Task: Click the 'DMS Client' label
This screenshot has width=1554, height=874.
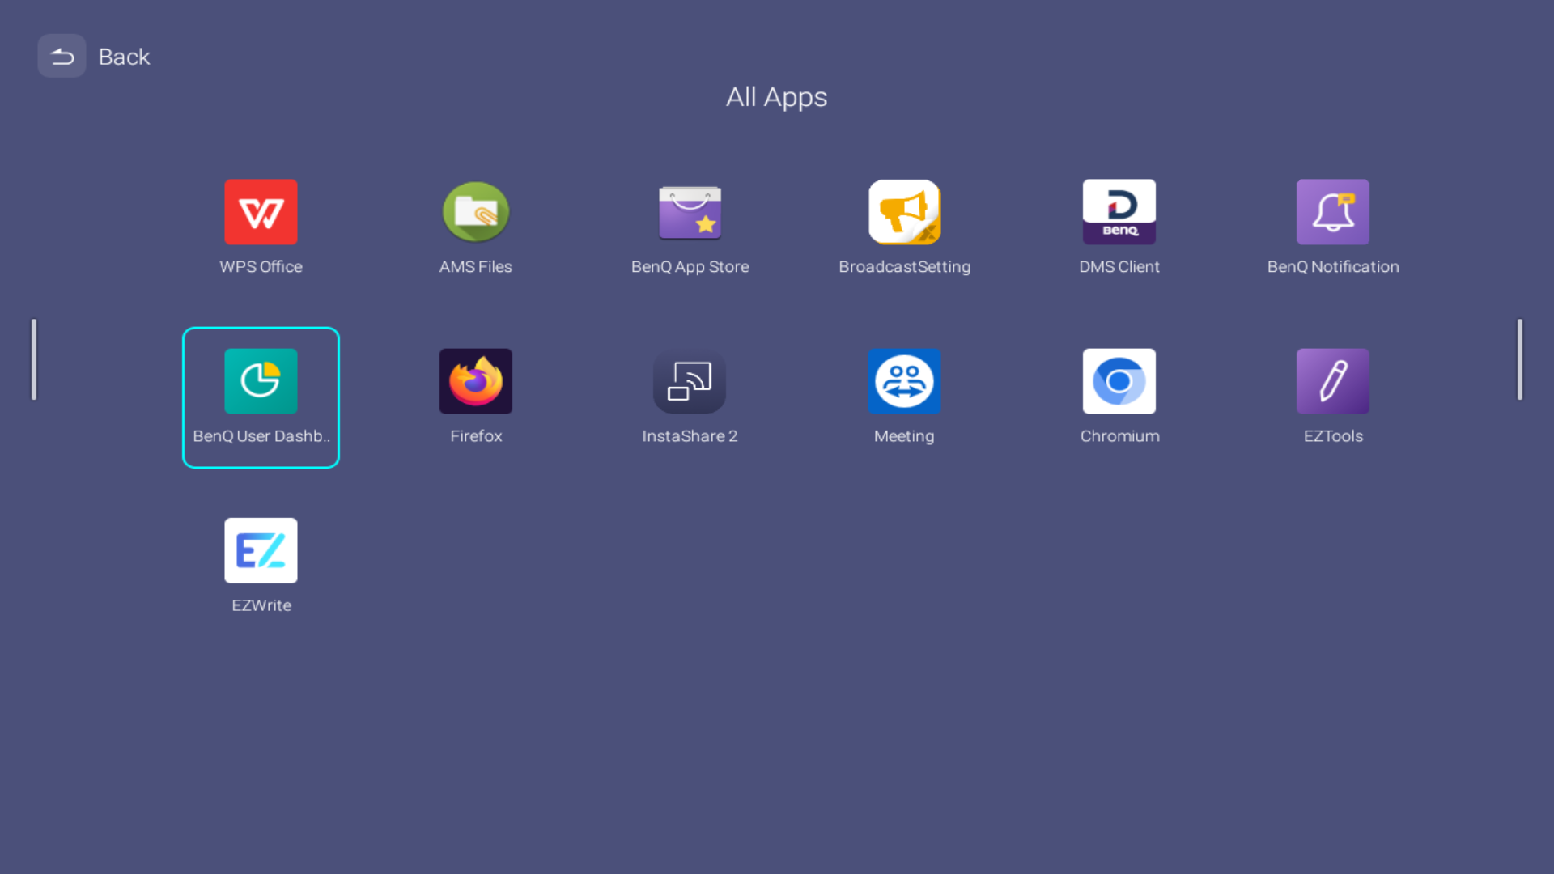Action: click(1119, 267)
